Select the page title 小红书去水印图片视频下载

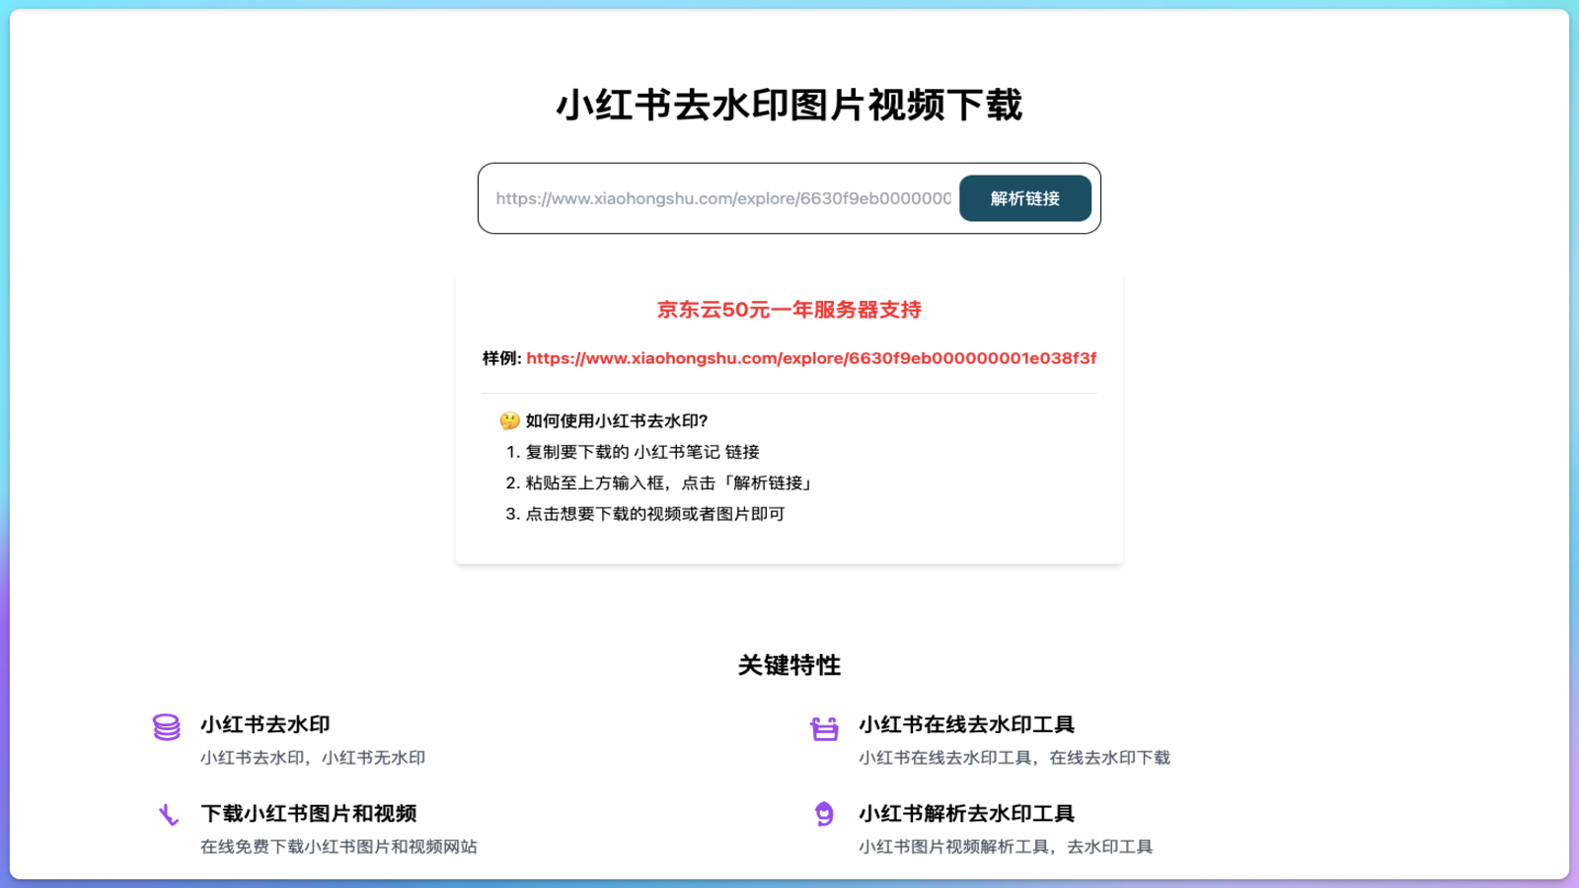pos(789,103)
